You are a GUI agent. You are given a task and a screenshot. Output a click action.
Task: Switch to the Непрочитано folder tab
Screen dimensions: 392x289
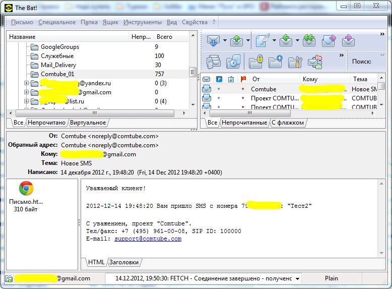pyautogui.click(x=46, y=123)
